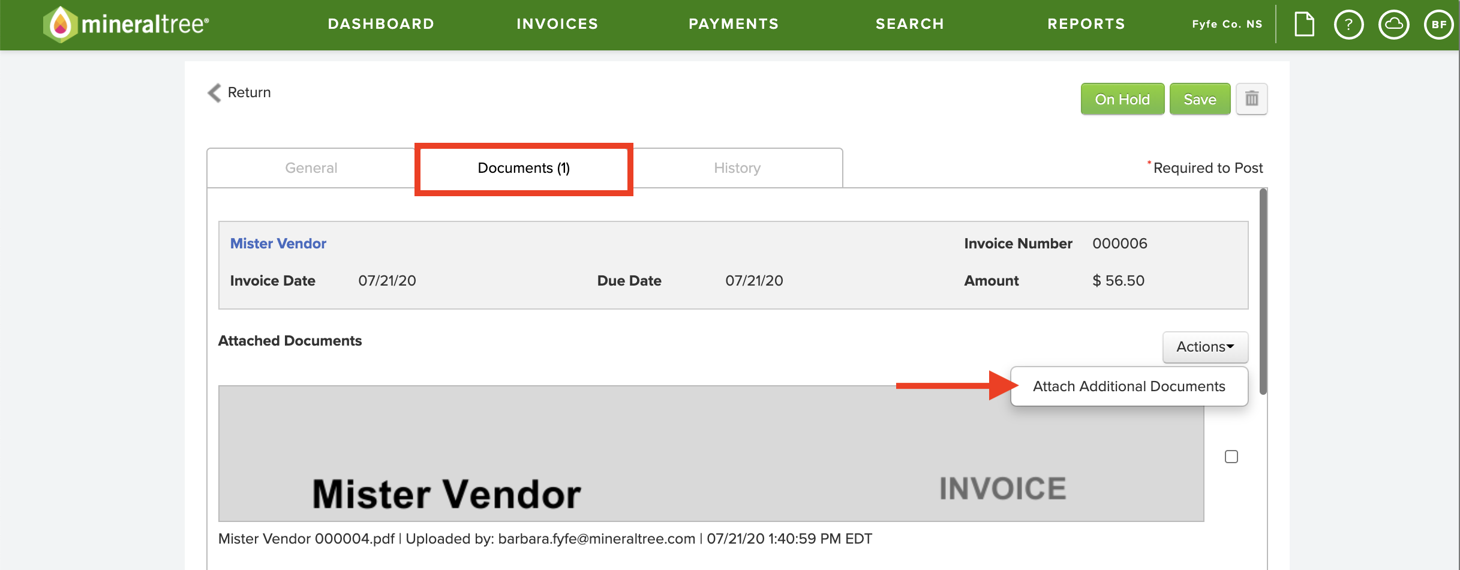Open the Fyfe Co. NS company selector
The height and width of the screenshot is (570, 1460).
pos(1227,24)
